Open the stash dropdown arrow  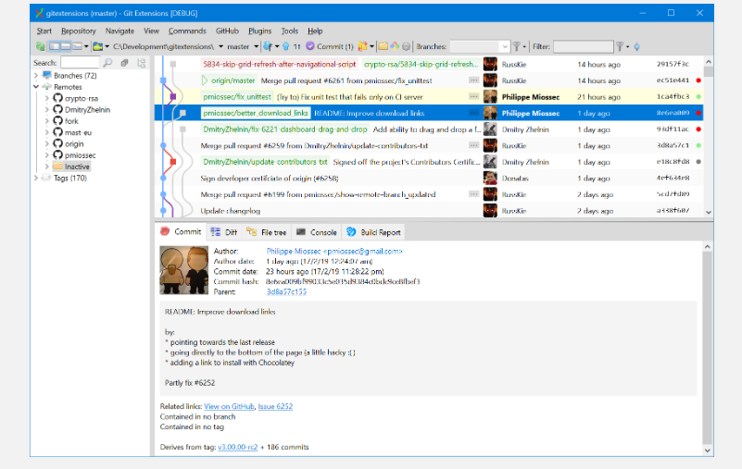coord(372,46)
